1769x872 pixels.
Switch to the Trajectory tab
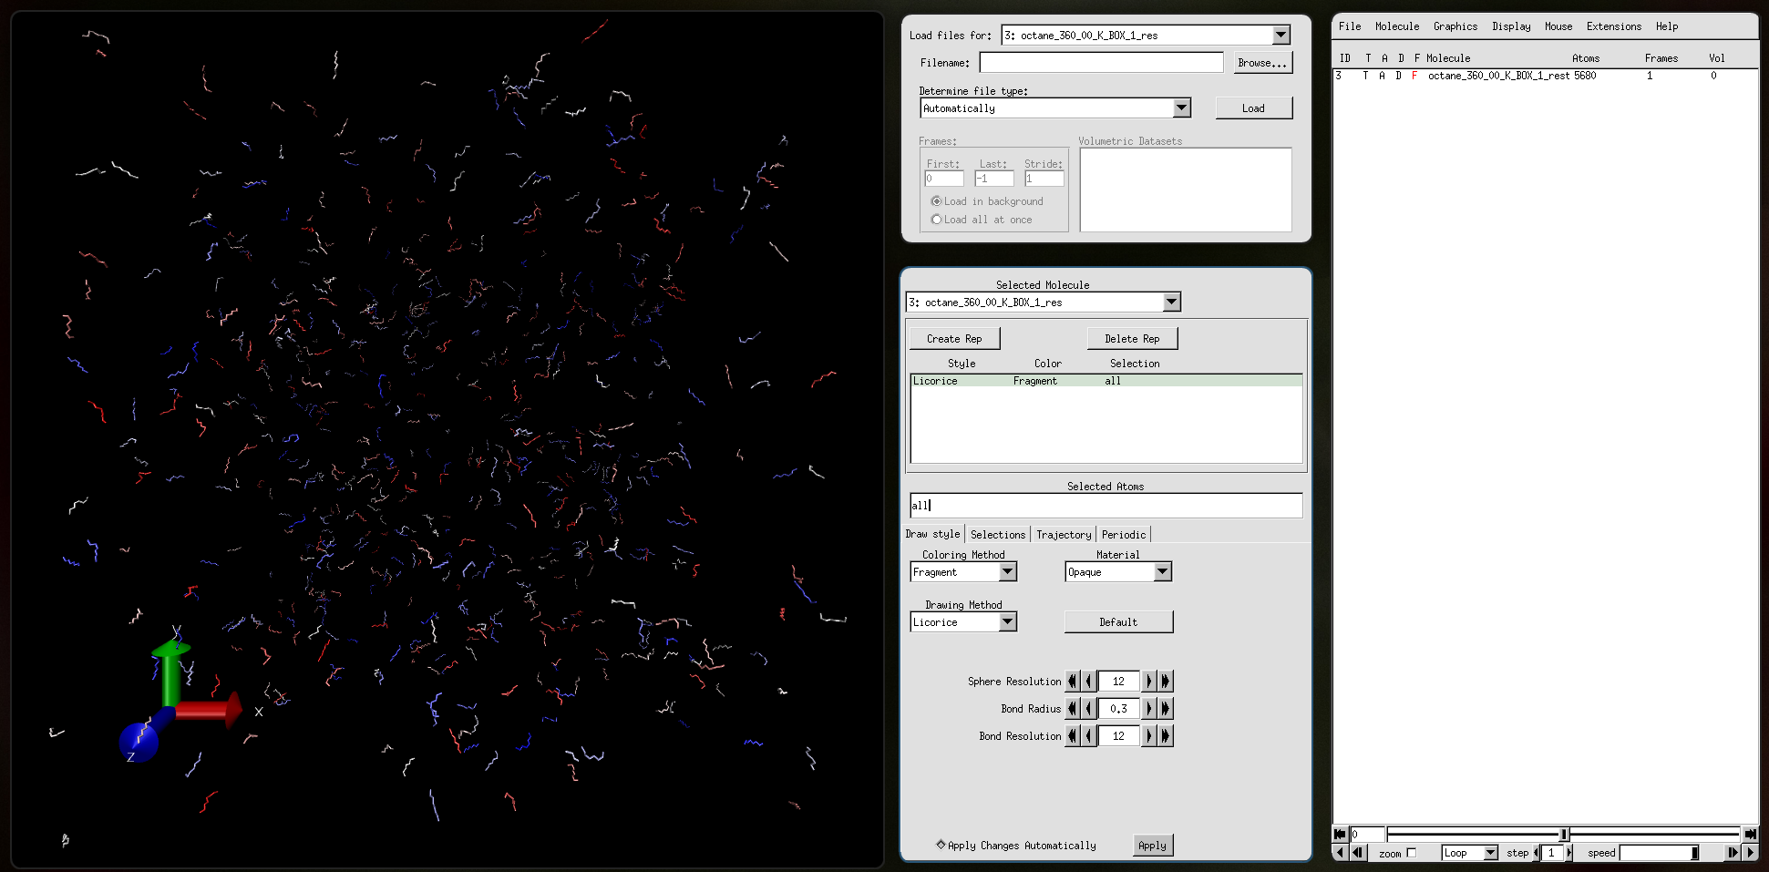[1063, 535]
